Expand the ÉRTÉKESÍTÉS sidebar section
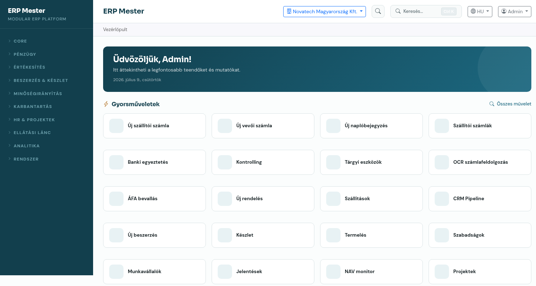 coord(47,67)
